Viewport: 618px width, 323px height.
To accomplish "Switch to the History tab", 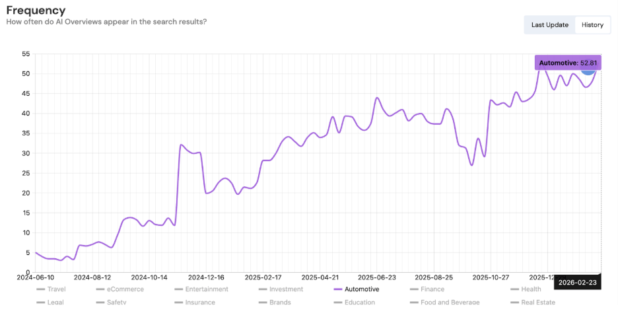I will 592,24.
